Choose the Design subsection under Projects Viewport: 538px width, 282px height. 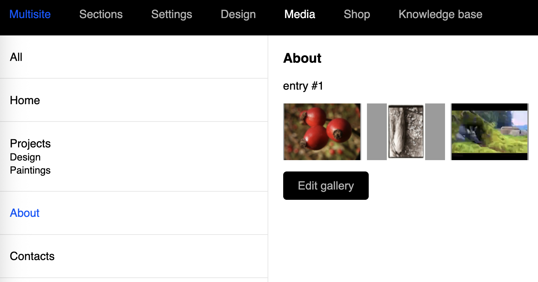[x=25, y=157]
